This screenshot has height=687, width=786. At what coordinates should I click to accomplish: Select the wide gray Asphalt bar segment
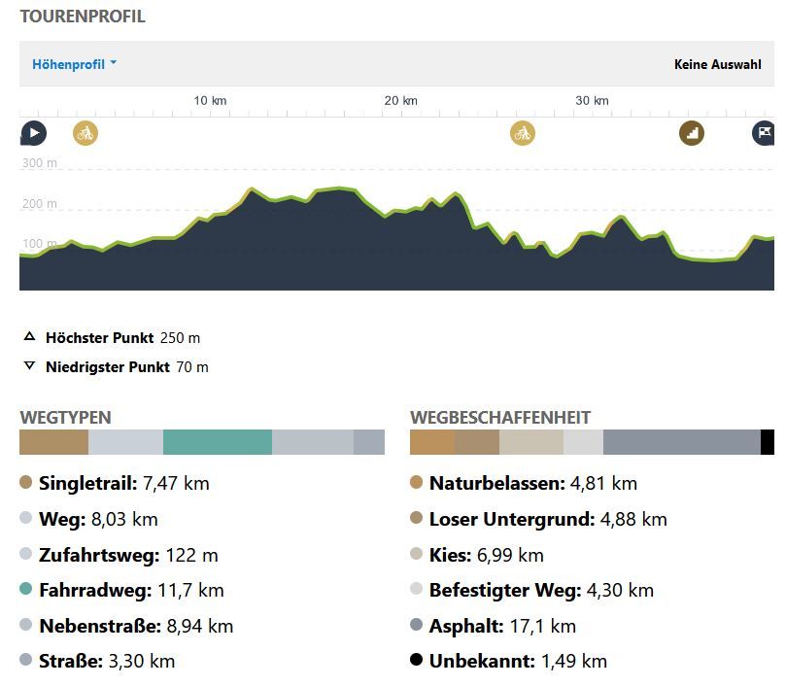[x=681, y=443]
